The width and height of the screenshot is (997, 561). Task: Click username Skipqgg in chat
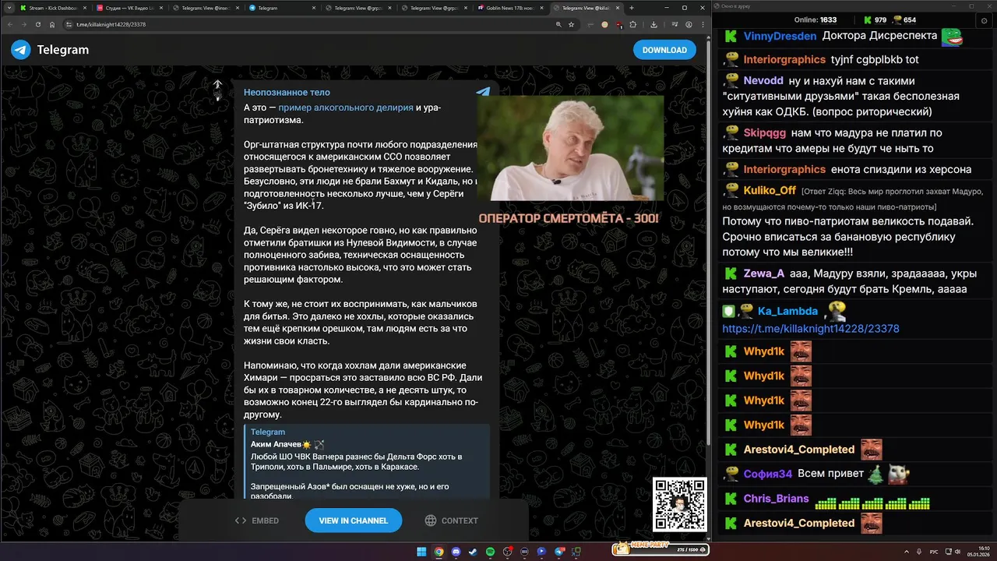(x=765, y=133)
